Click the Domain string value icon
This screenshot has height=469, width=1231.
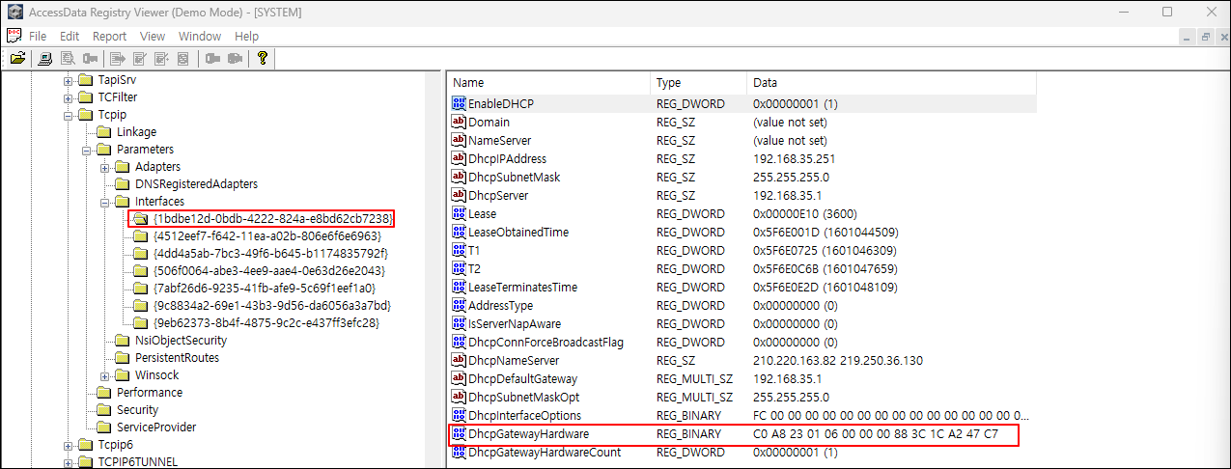pos(460,122)
